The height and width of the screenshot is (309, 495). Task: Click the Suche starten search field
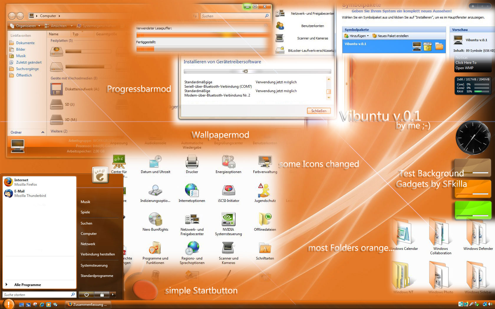[39, 295]
